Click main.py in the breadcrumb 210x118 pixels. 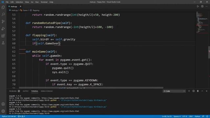coord(14,10)
